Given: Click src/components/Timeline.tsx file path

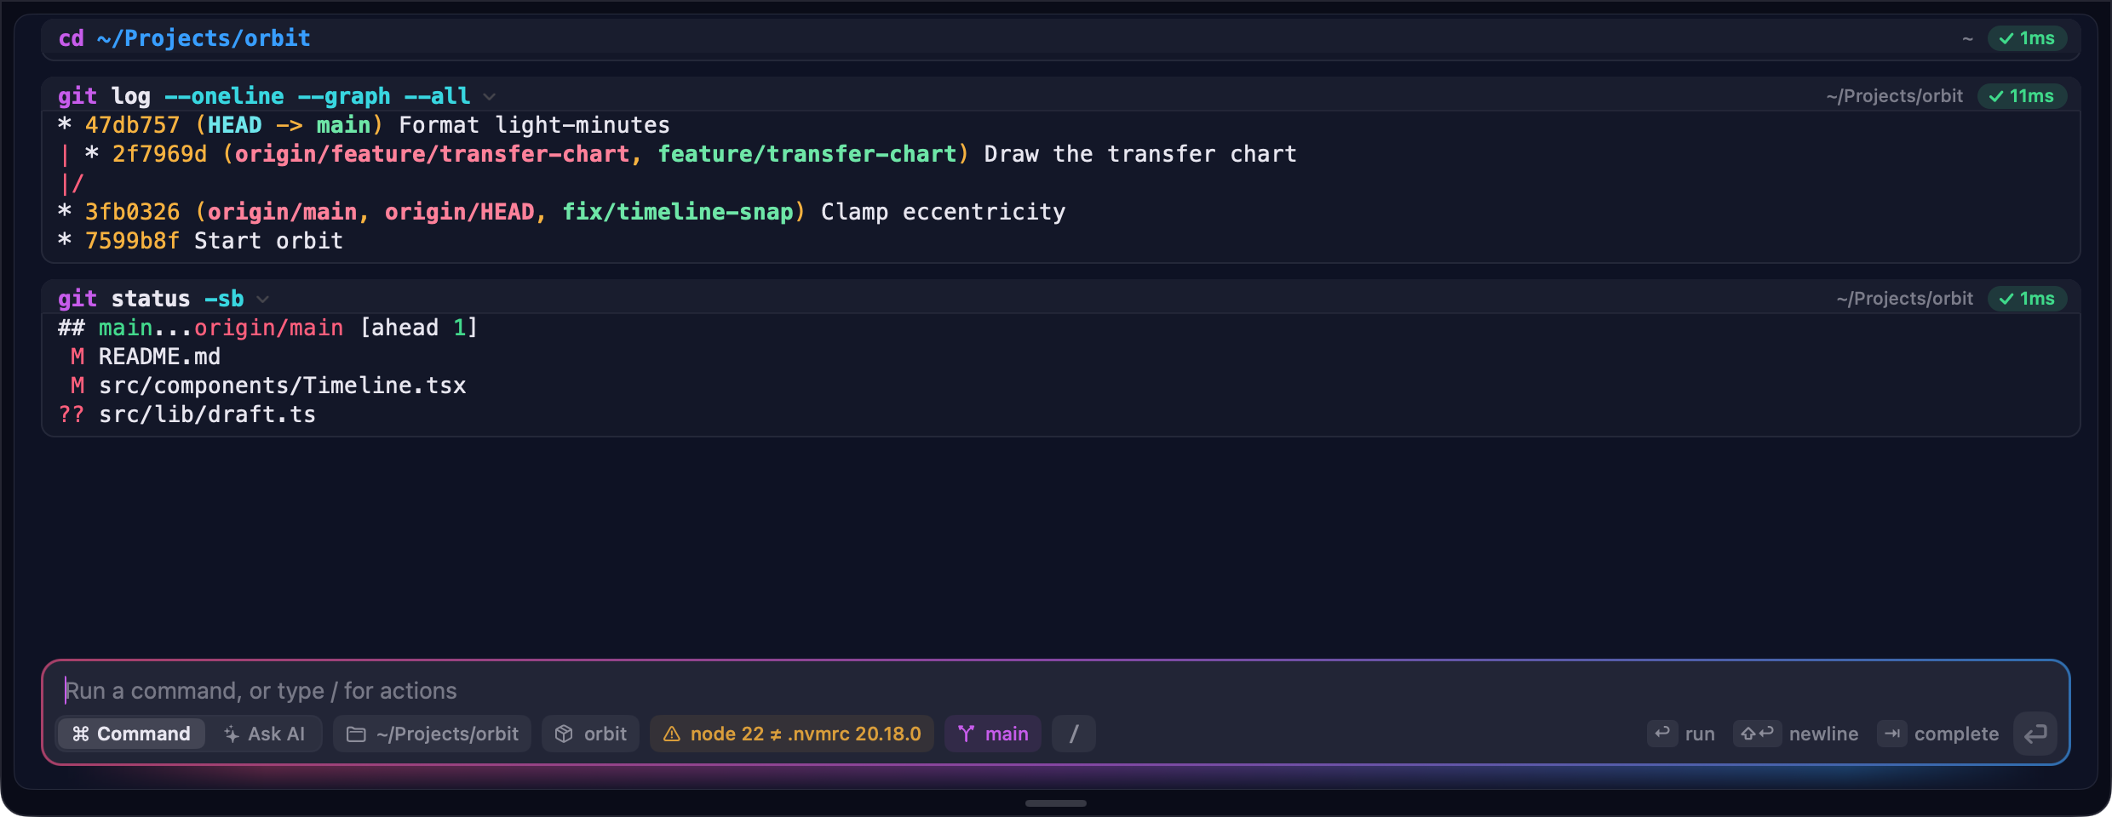Looking at the screenshot, I should pyautogui.click(x=283, y=386).
